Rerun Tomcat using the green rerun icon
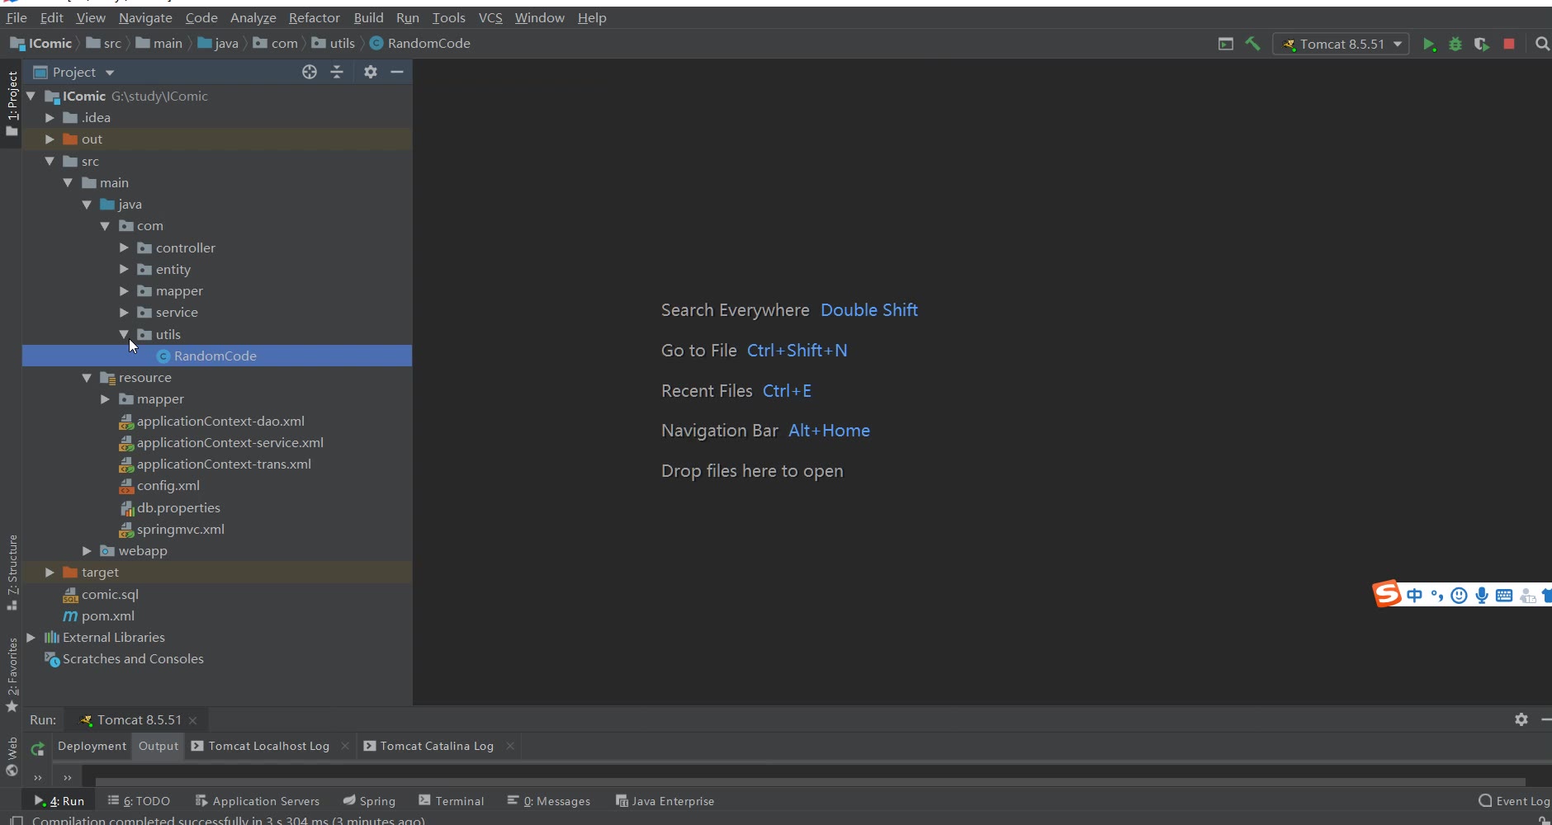This screenshot has width=1552, height=825. click(x=37, y=749)
